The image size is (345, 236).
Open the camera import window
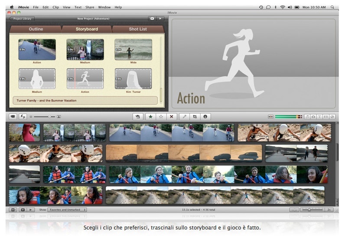coord(13,116)
